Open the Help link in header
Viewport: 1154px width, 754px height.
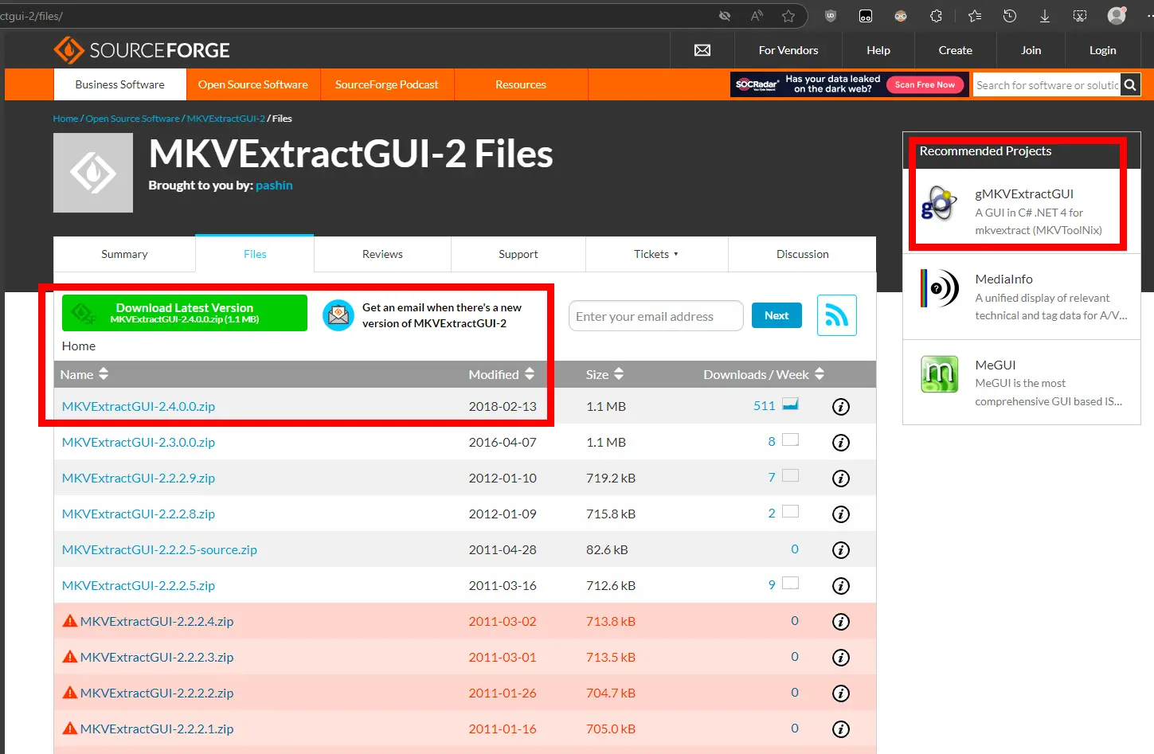878,50
